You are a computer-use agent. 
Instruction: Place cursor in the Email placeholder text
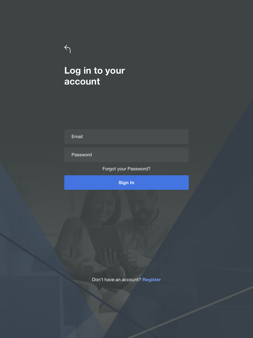tap(77, 137)
